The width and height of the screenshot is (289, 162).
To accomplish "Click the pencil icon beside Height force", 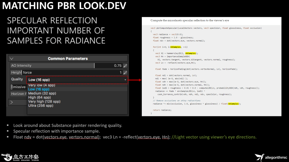I will [x=125, y=73].
